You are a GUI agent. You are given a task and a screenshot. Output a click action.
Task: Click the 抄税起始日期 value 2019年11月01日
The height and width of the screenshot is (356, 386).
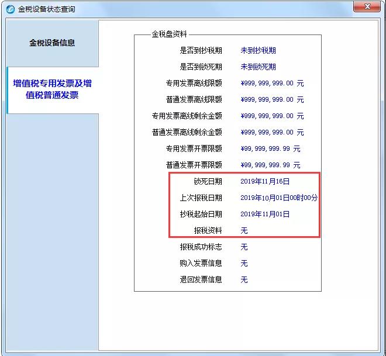tap(265, 215)
